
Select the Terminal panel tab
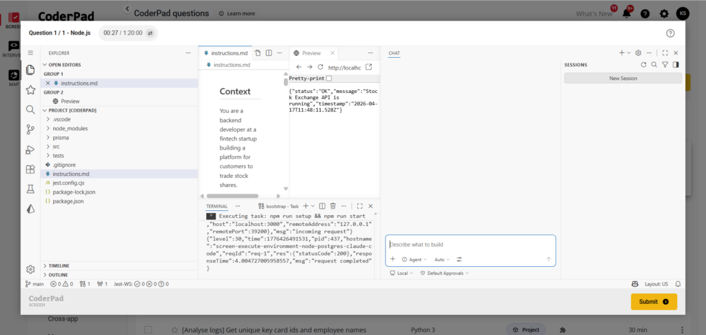(216, 206)
